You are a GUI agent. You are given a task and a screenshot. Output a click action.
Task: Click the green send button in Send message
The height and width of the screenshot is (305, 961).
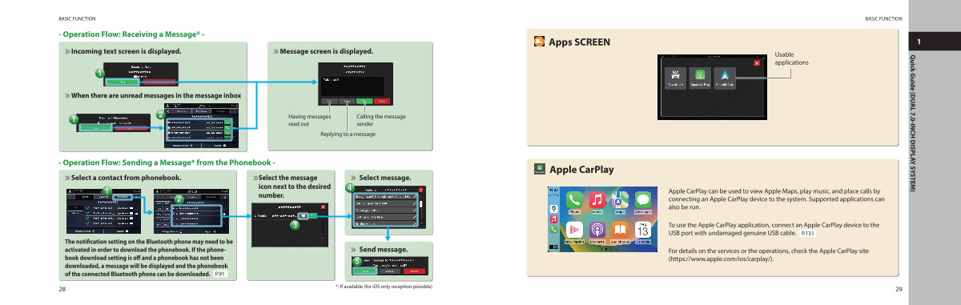pos(365,271)
